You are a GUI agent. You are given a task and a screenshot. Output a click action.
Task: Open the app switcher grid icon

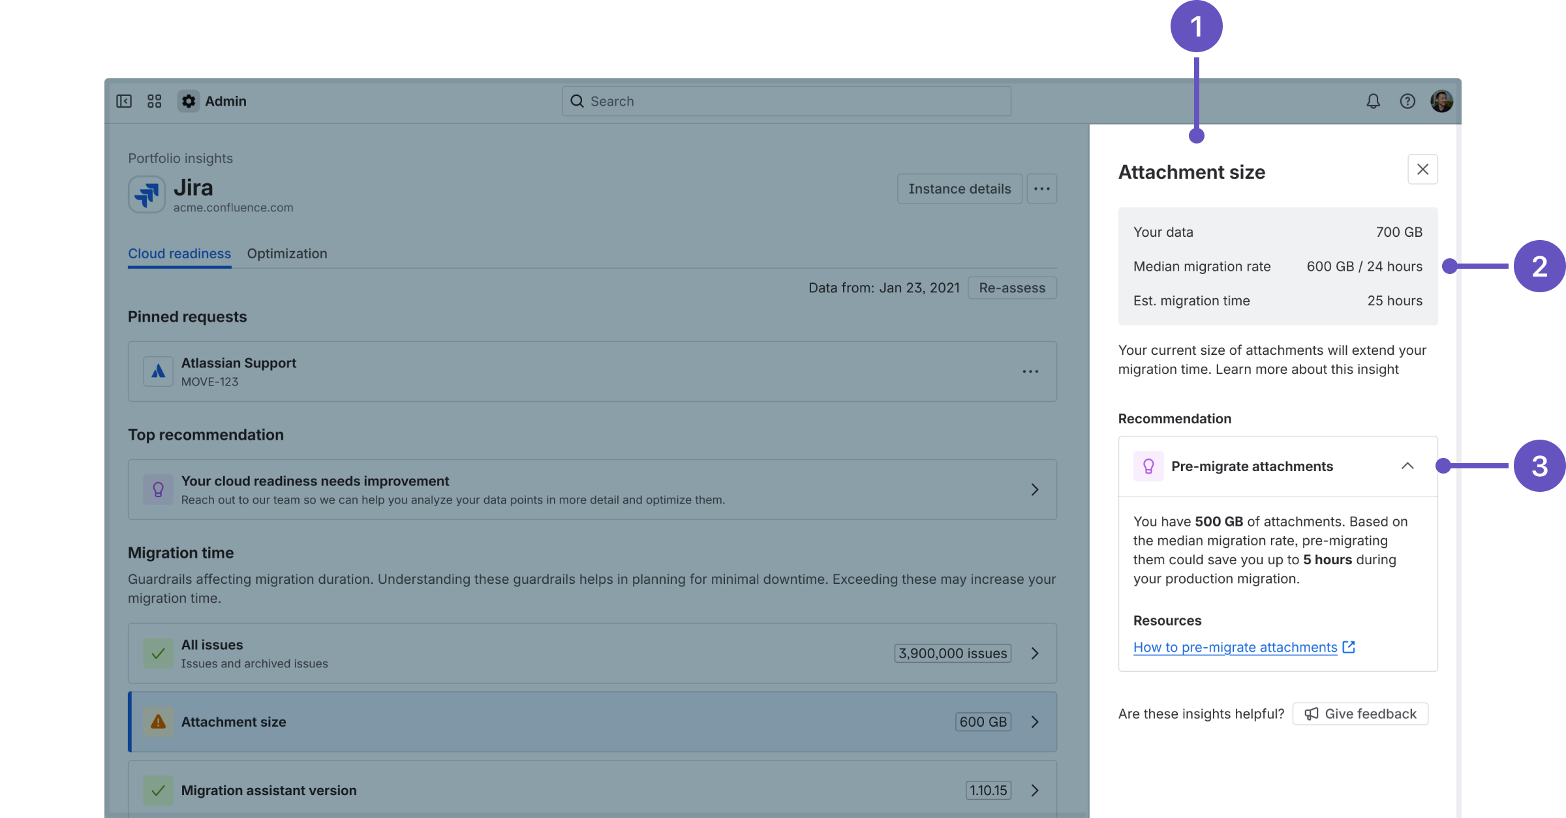(155, 101)
